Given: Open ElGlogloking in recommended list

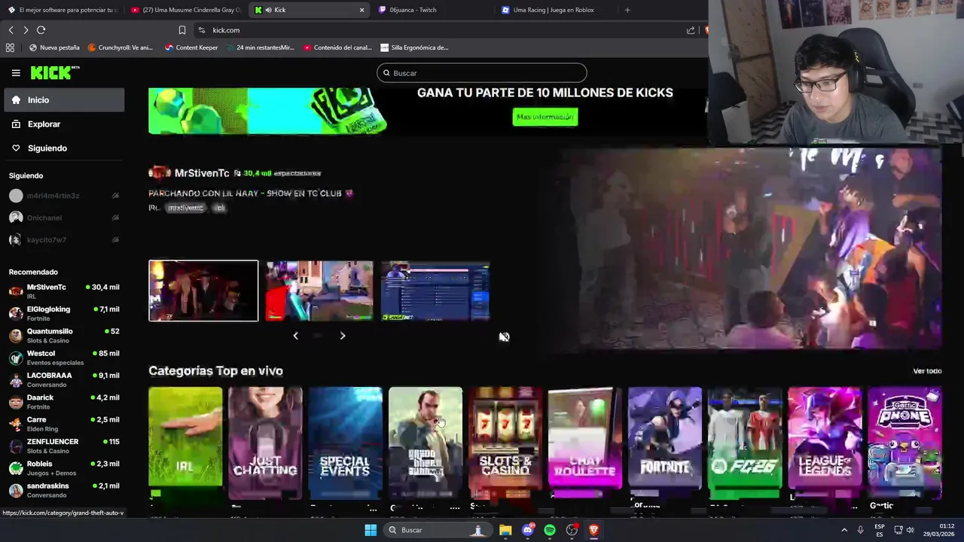Looking at the screenshot, I should (64, 313).
